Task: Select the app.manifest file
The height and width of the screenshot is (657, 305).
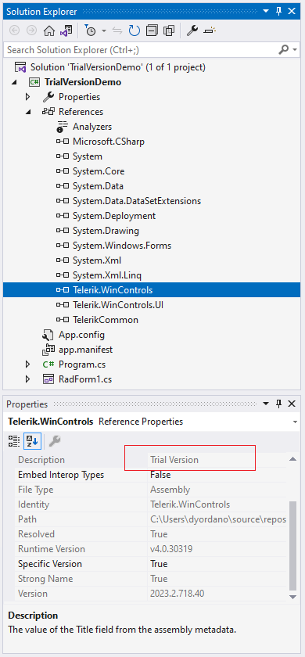Action: pyautogui.click(x=85, y=350)
